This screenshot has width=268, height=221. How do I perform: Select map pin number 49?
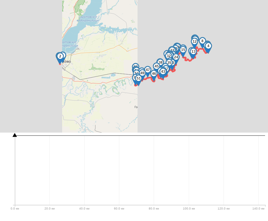tap(142, 73)
